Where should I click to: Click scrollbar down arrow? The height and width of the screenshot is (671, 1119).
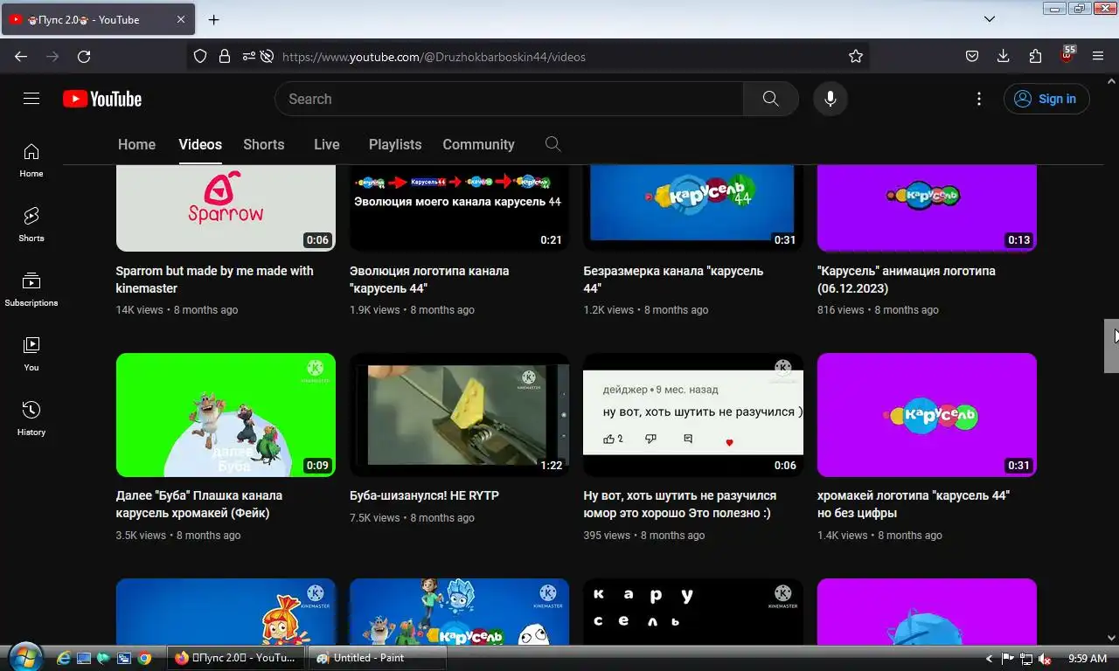pyautogui.click(x=1111, y=638)
